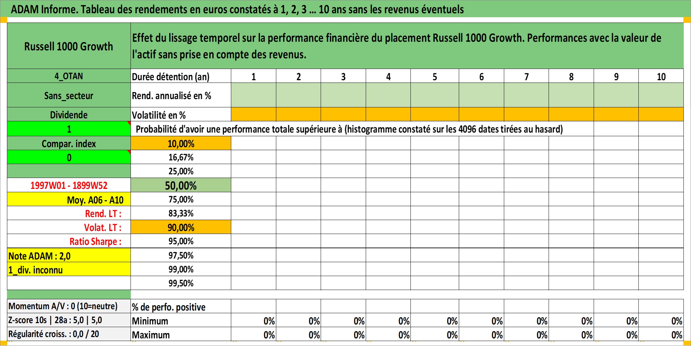The width and height of the screenshot is (691, 346).
Task: Select the yellow Moy. A06 - A10 cell
Action: coord(69,199)
